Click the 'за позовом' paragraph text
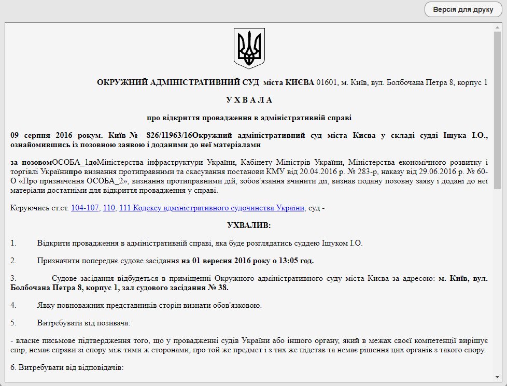The image size is (507, 386). (x=249, y=172)
